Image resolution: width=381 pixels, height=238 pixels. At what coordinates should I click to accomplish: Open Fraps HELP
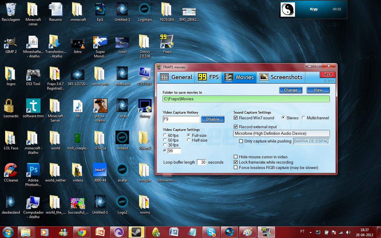pyautogui.click(x=327, y=74)
